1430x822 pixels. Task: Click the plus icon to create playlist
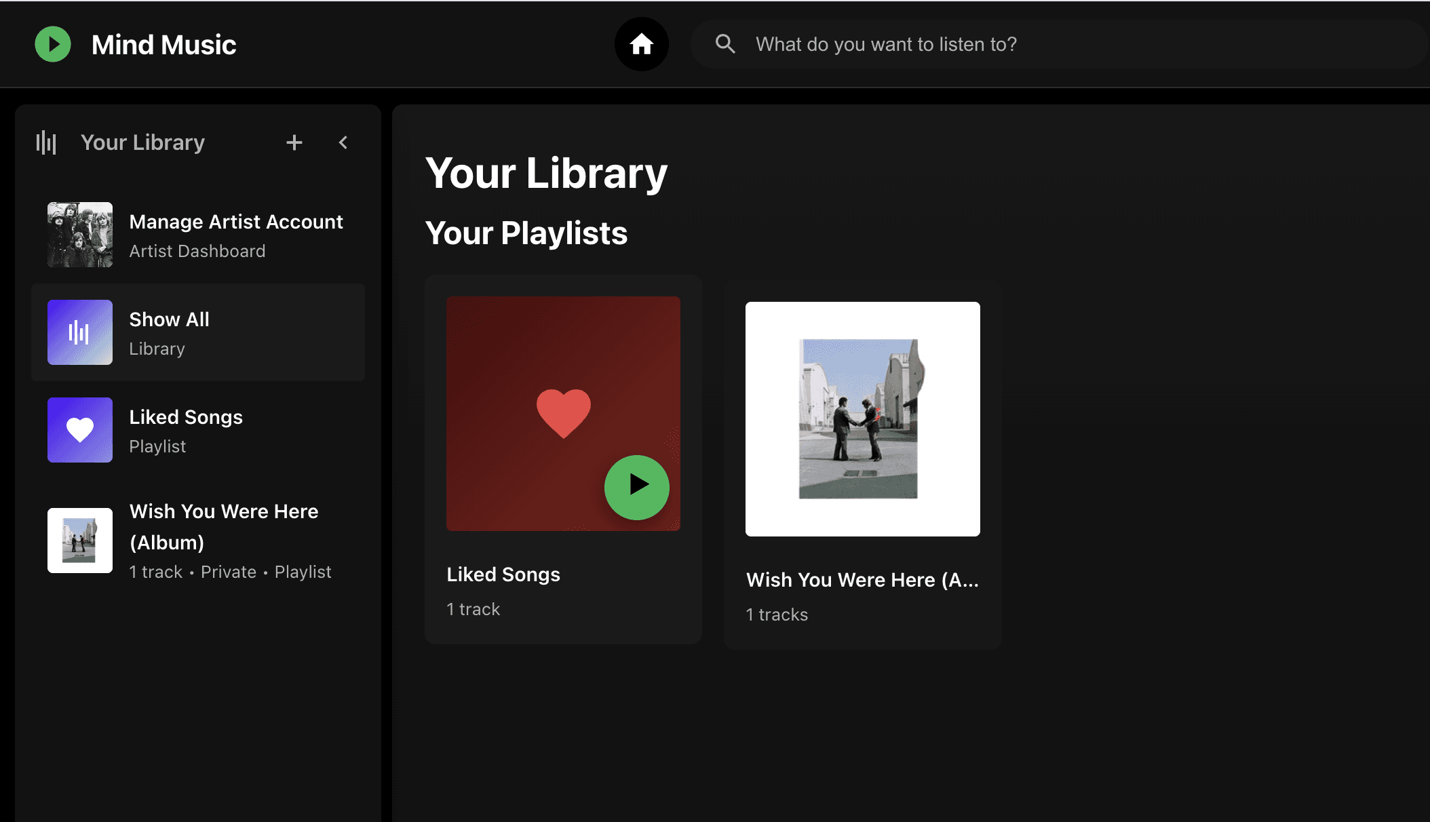pyautogui.click(x=294, y=142)
